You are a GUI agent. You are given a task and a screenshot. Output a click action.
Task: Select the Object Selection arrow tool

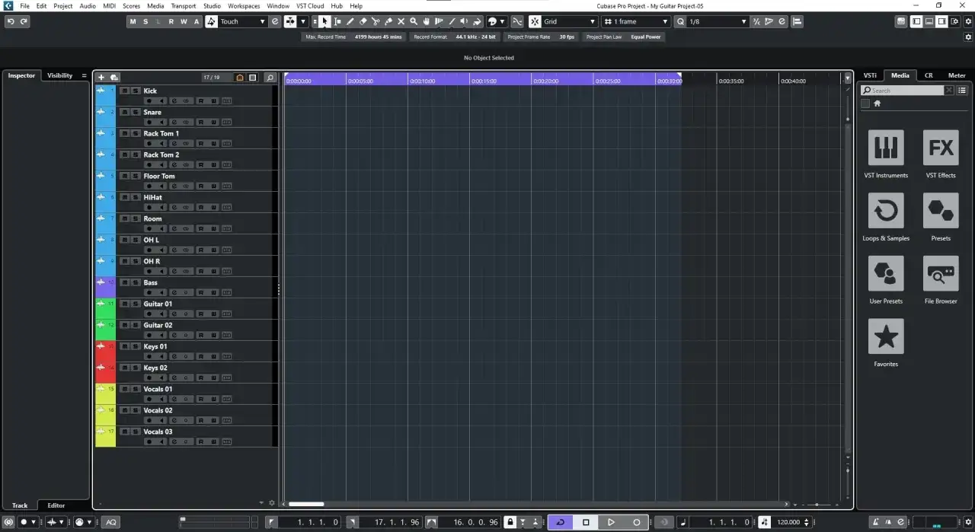(325, 21)
